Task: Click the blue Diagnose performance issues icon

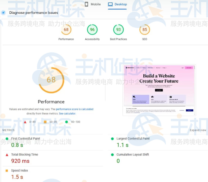Action: (3, 13)
